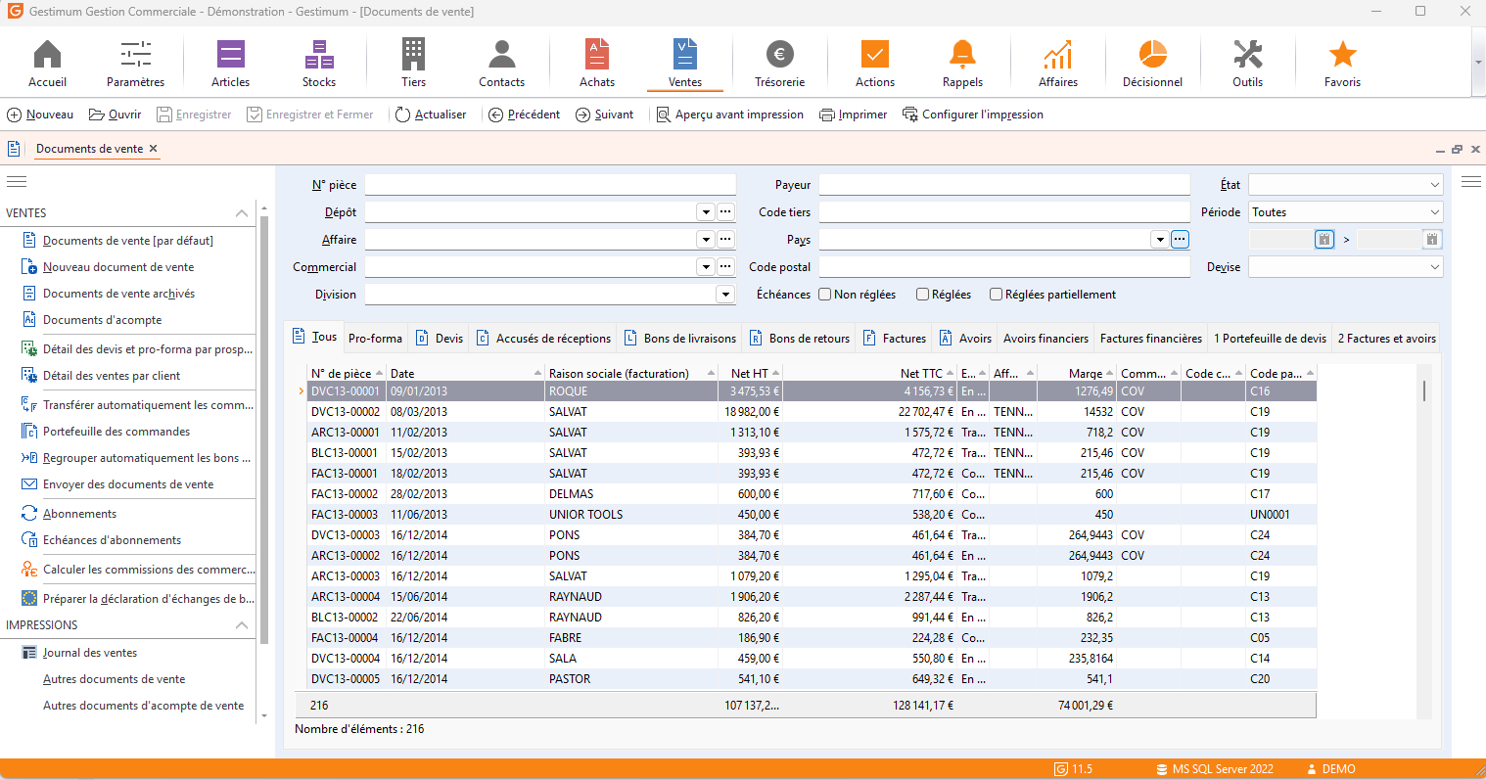The image size is (1486, 780).
Task: Switch to the Devis tab
Action: point(440,339)
